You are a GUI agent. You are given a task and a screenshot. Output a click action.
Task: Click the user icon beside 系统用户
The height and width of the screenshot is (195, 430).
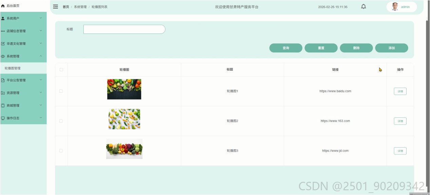point(3,18)
